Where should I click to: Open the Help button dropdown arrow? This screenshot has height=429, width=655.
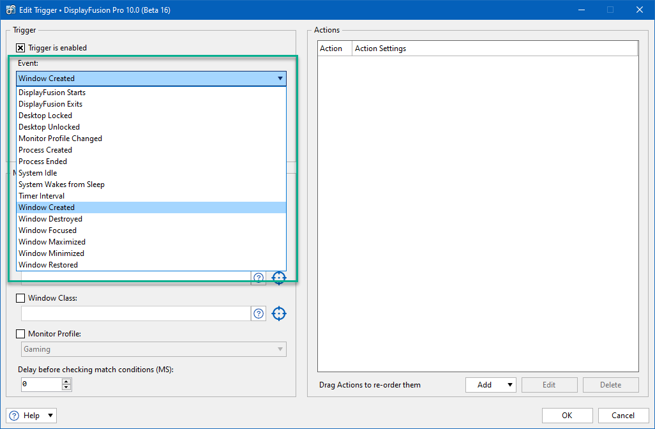tap(50, 415)
